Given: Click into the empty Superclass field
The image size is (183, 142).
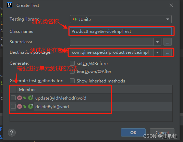Looking at the screenshot, I should (x=112, y=42).
